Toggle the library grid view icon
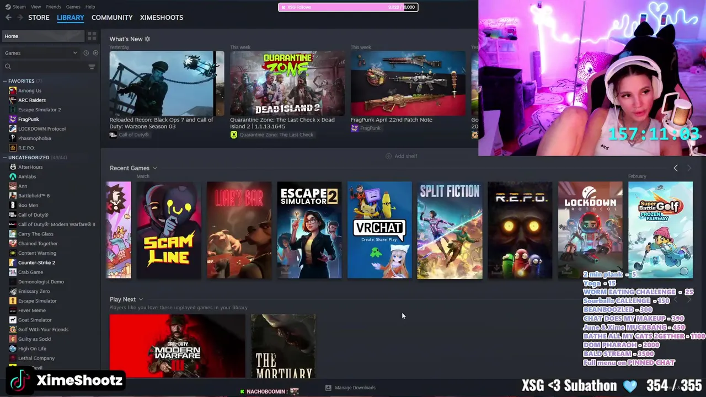This screenshot has width=706, height=397. (x=92, y=36)
